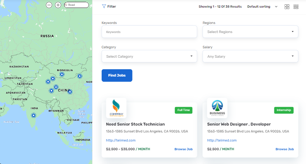
Task: Open the Road map type selector
Action: click(76, 5)
